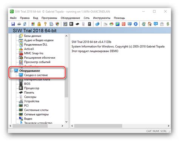179x141 pixels.
Task: Click right panel horizontal scroll right arrow
Action: click(x=168, y=126)
